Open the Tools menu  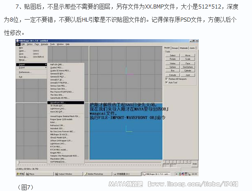[x=52, y=44]
